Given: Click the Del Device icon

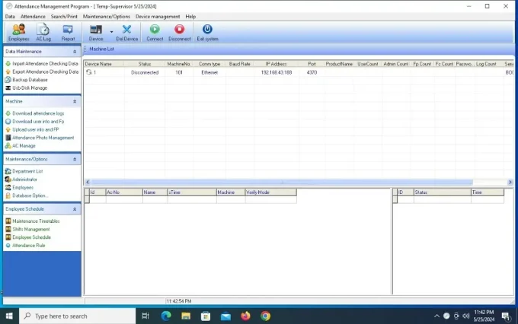Looking at the screenshot, I should 126,32.
